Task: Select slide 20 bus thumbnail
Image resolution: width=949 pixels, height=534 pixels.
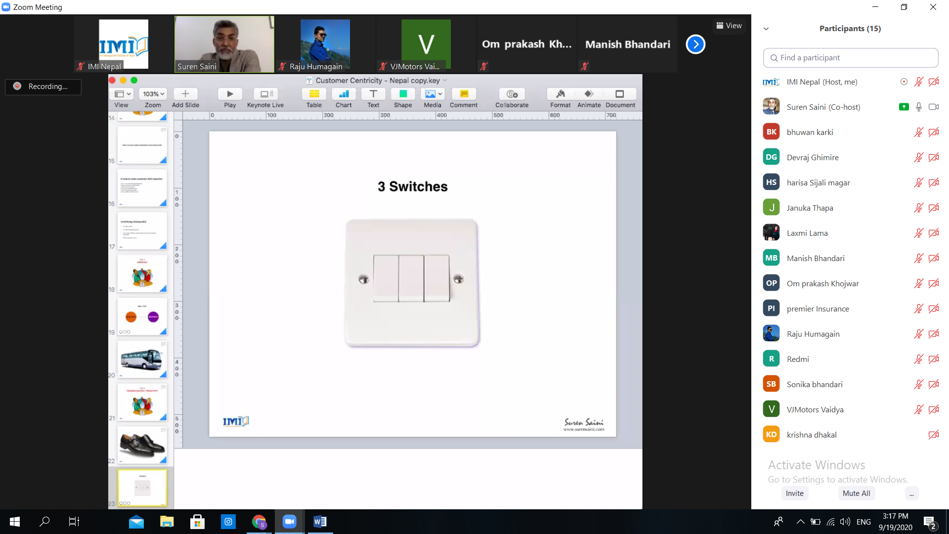Action: point(142,359)
